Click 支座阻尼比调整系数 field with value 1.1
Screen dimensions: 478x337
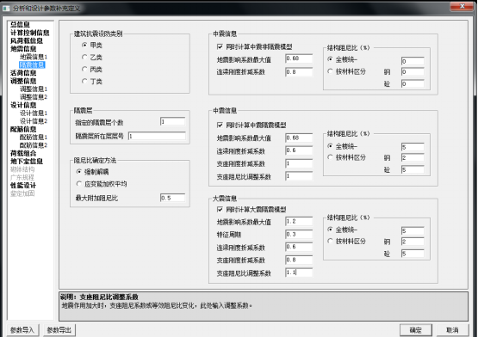pos(299,273)
